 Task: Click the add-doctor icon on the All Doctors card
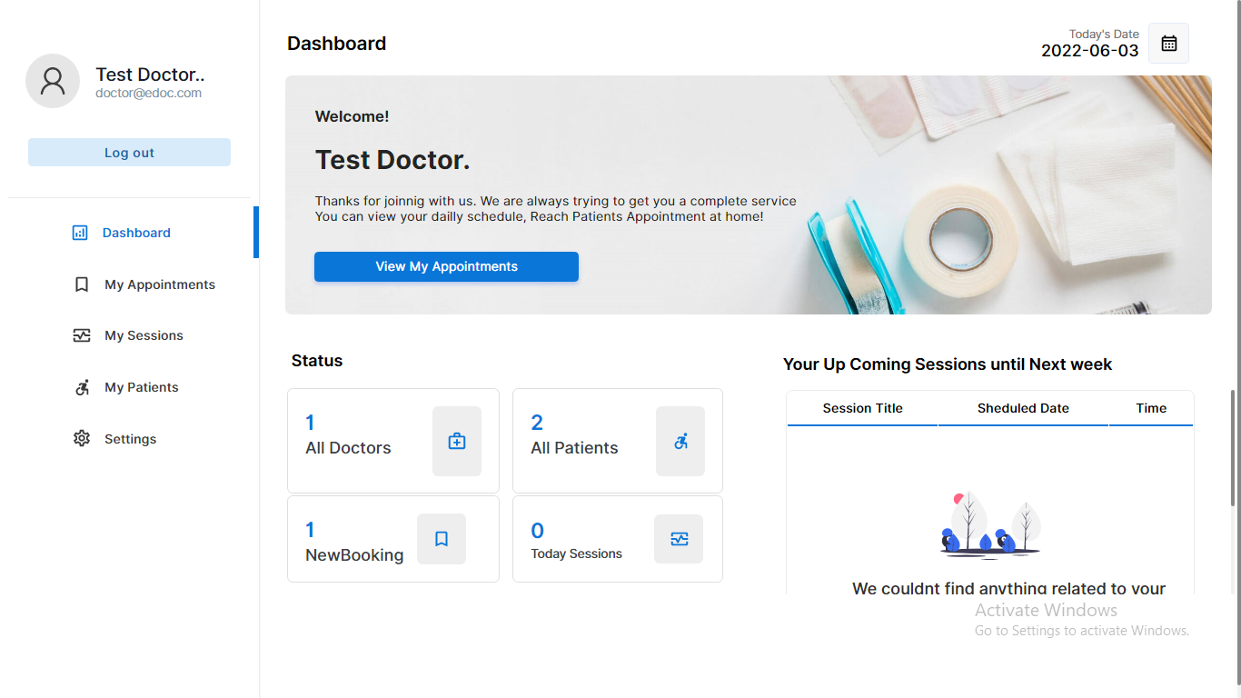click(x=456, y=441)
